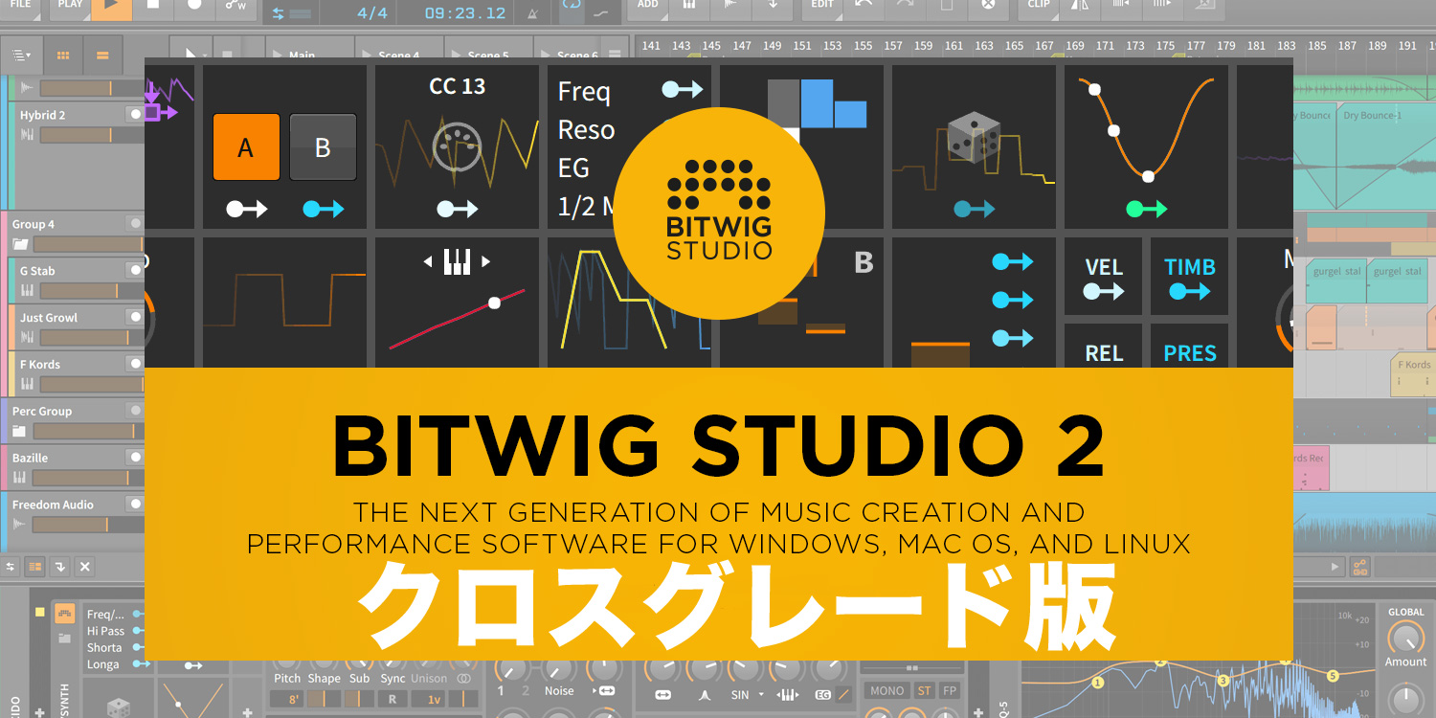The image size is (1436, 718).
Task: Select the FP mode button
Action: 949,690
